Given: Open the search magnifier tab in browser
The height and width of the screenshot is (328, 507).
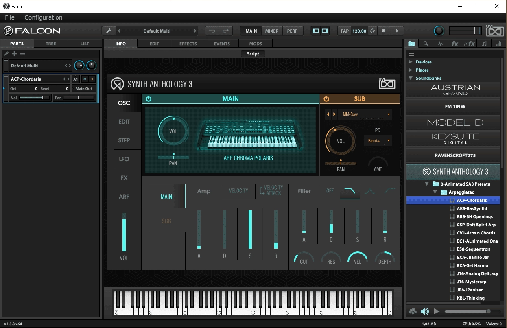Looking at the screenshot, I should [x=426, y=44].
